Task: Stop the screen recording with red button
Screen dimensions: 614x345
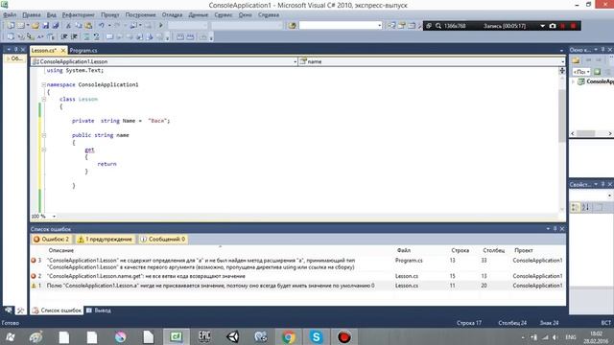Action: (574, 26)
